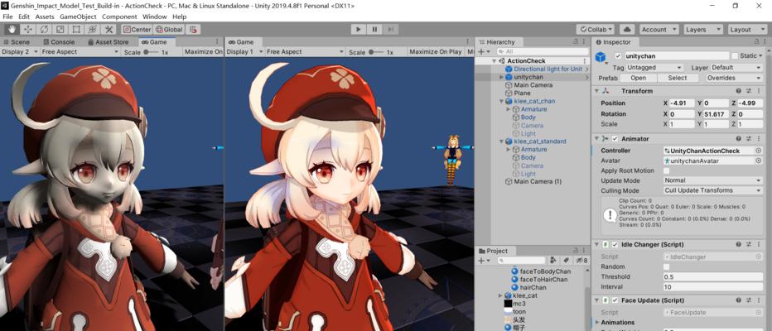Open the Animator component three-dot menu
Viewport: 772px width, 331px height.
point(759,139)
